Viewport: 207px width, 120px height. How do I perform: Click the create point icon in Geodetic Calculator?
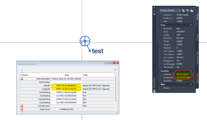[115, 70]
